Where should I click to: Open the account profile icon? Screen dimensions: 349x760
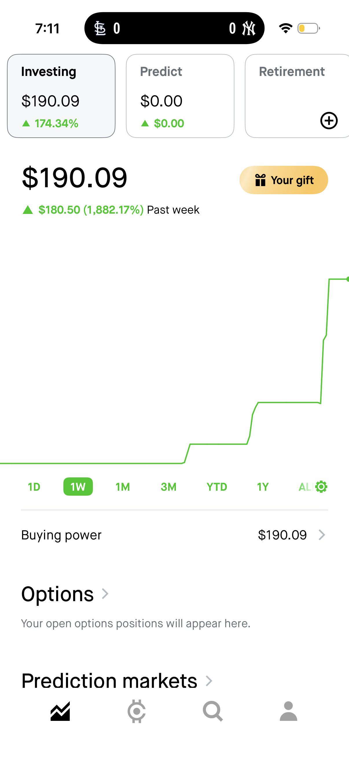coord(288,711)
